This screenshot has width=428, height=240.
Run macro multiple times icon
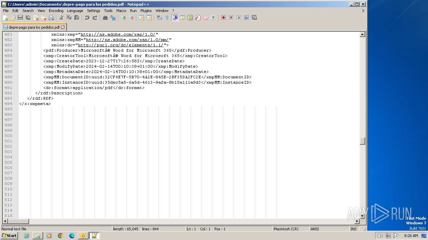(247, 18)
